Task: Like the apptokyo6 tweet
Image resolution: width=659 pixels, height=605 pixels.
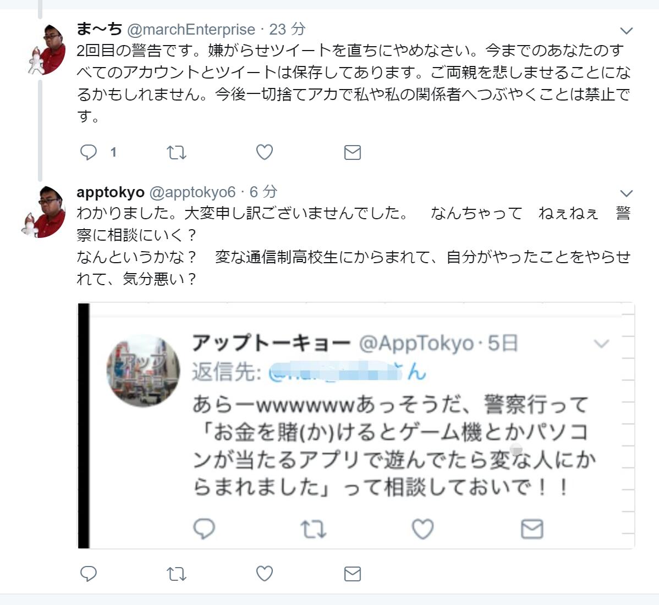Action: [x=265, y=574]
